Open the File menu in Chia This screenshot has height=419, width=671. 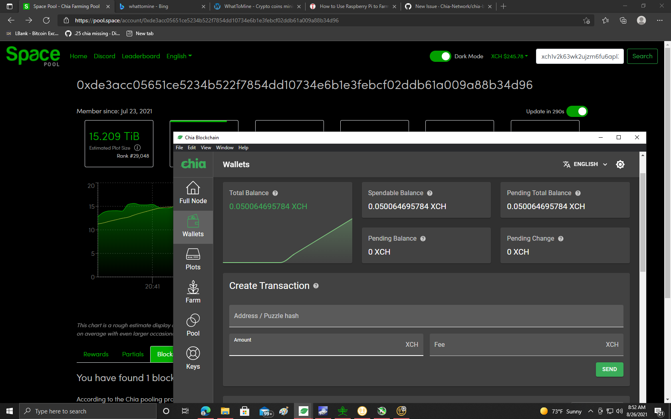click(179, 148)
